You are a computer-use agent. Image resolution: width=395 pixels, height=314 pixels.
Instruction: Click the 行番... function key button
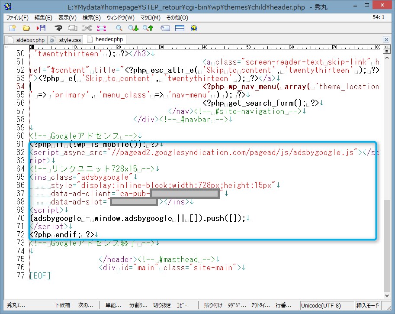pyautogui.click(x=283, y=305)
